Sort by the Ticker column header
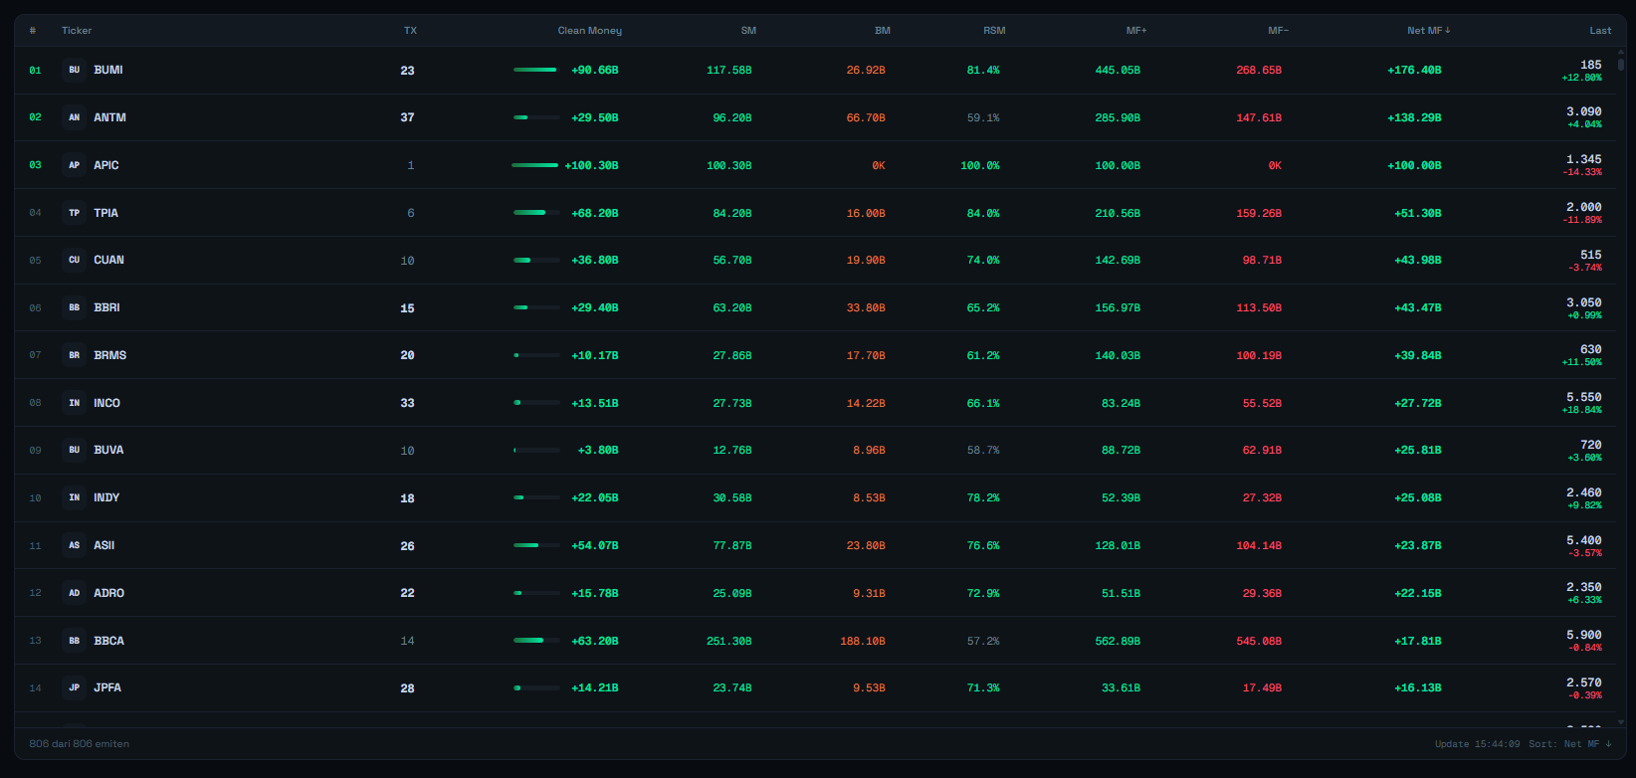The height and width of the screenshot is (778, 1636). coord(77,31)
